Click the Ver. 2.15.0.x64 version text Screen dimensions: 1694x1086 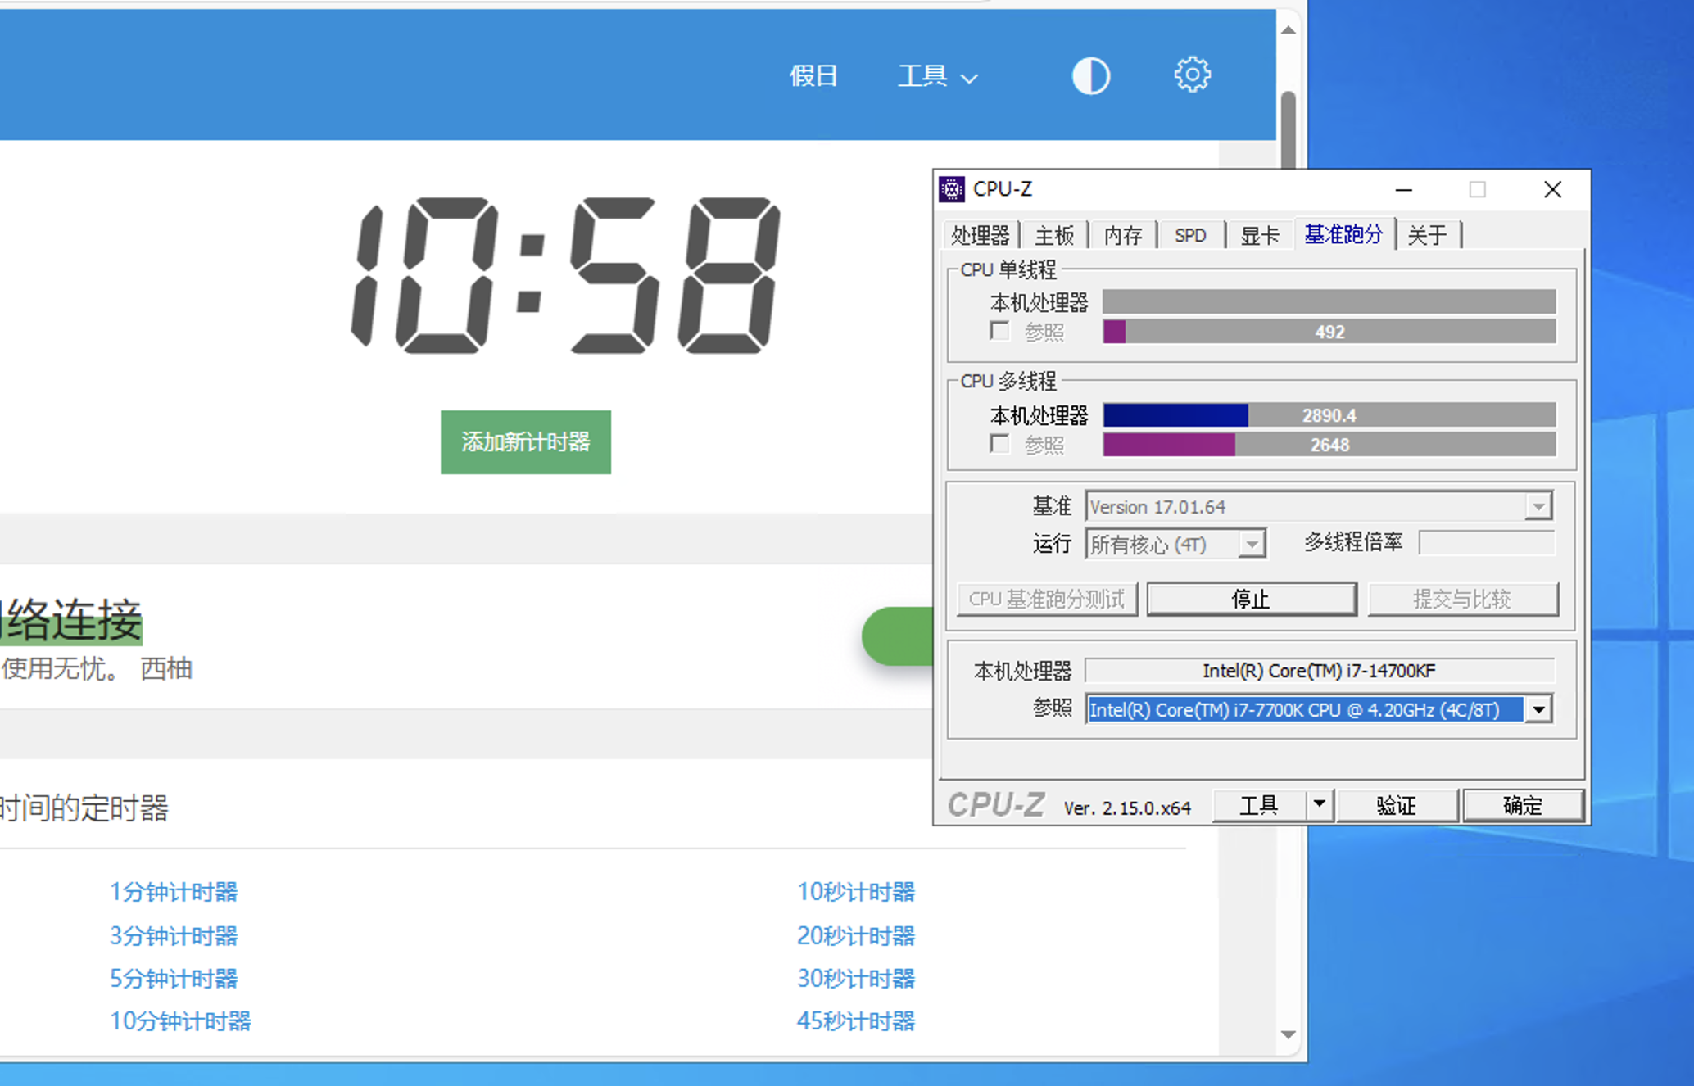pyautogui.click(x=1126, y=808)
